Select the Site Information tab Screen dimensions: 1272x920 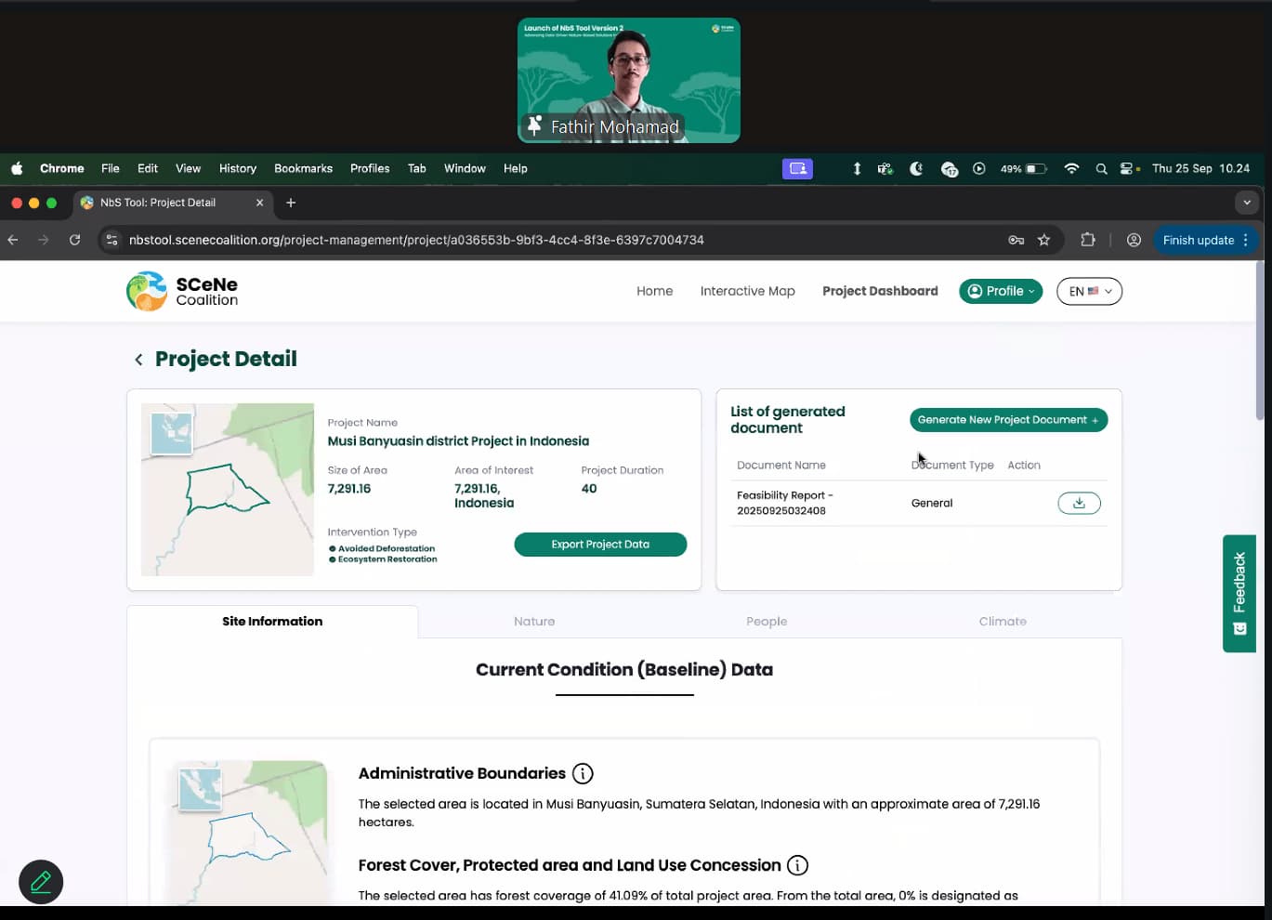pos(272,622)
